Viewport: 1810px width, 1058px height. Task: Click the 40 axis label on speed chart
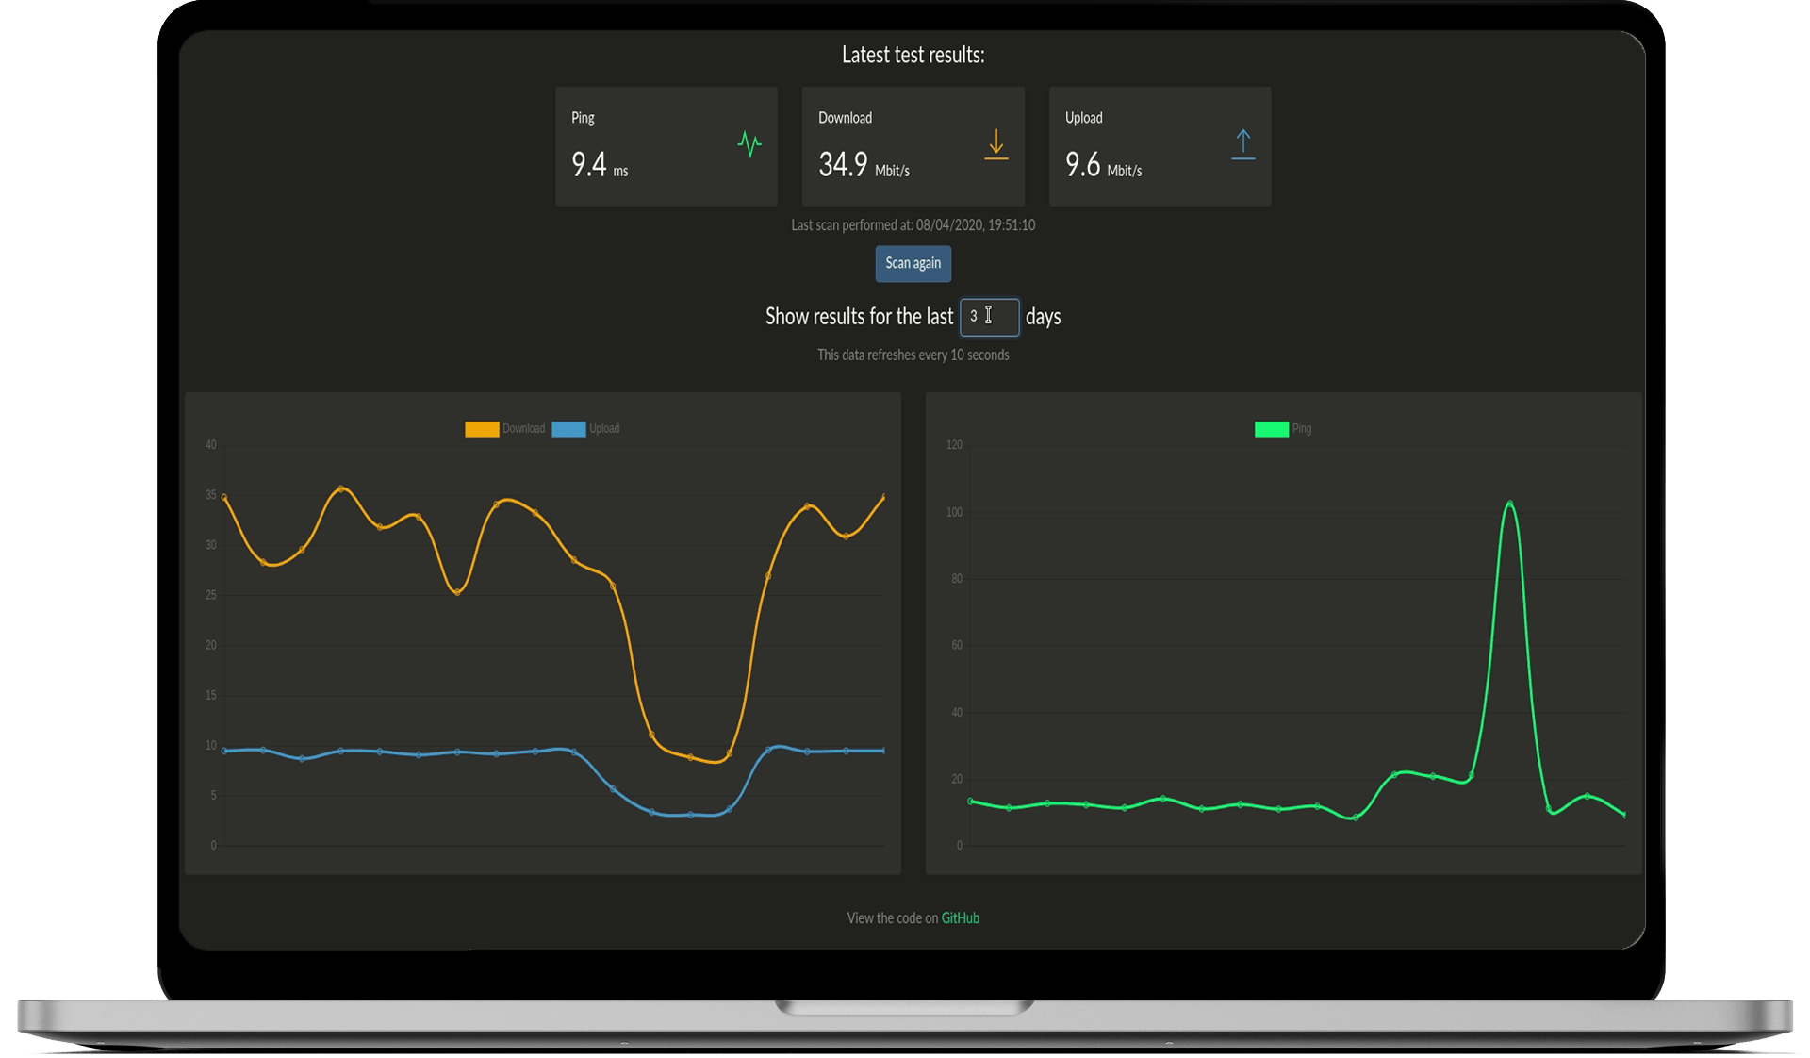click(x=211, y=445)
